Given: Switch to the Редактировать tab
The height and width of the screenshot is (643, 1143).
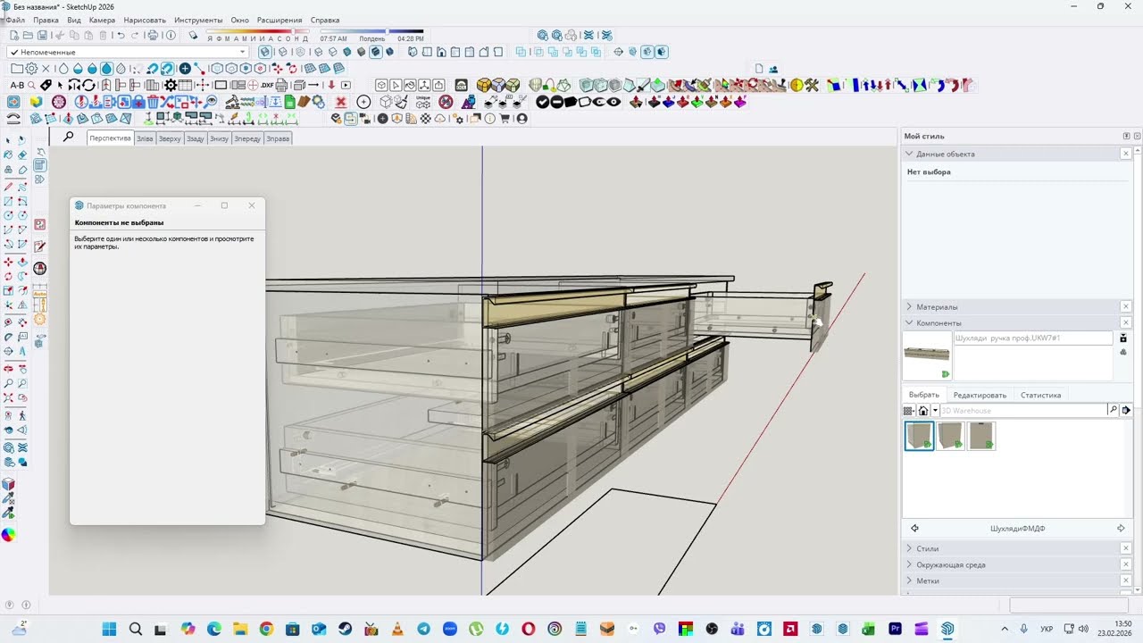Looking at the screenshot, I should click(980, 395).
